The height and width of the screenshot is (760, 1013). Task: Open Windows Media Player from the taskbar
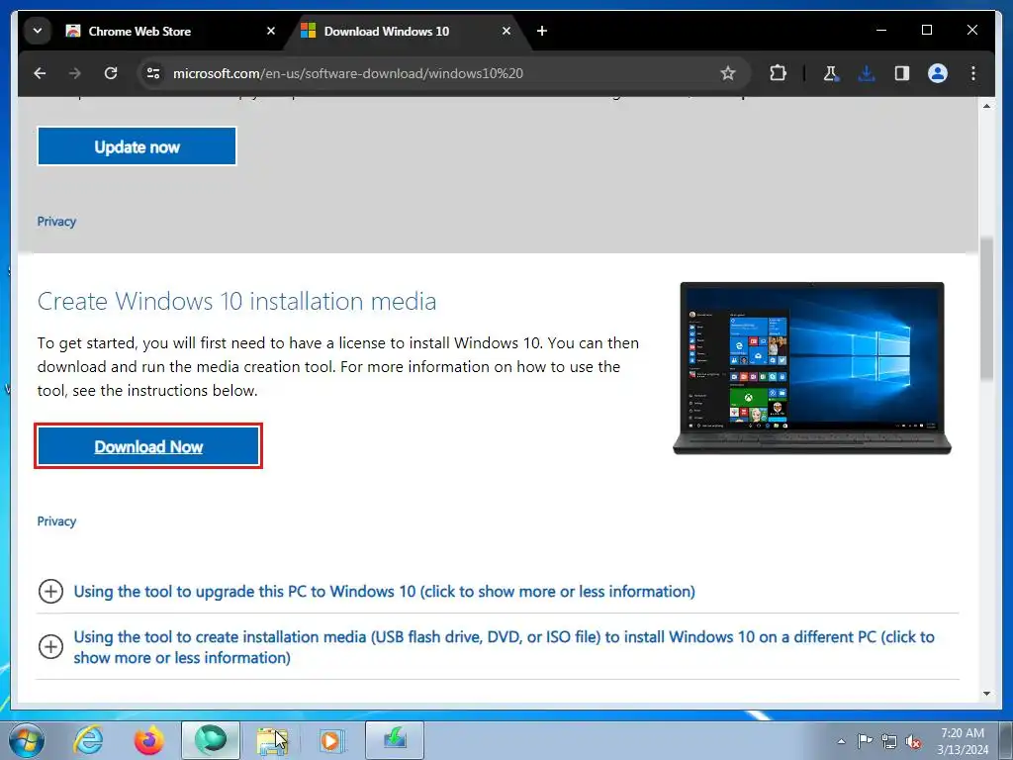(x=332, y=740)
